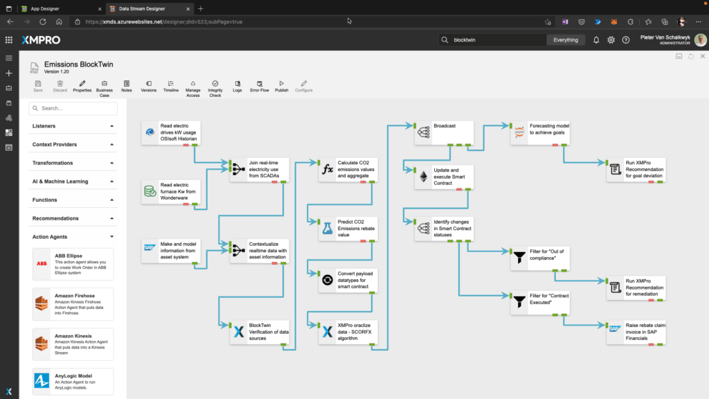Expand the AI & Machine Learning category
The image size is (709, 399).
tap(73, 181)
